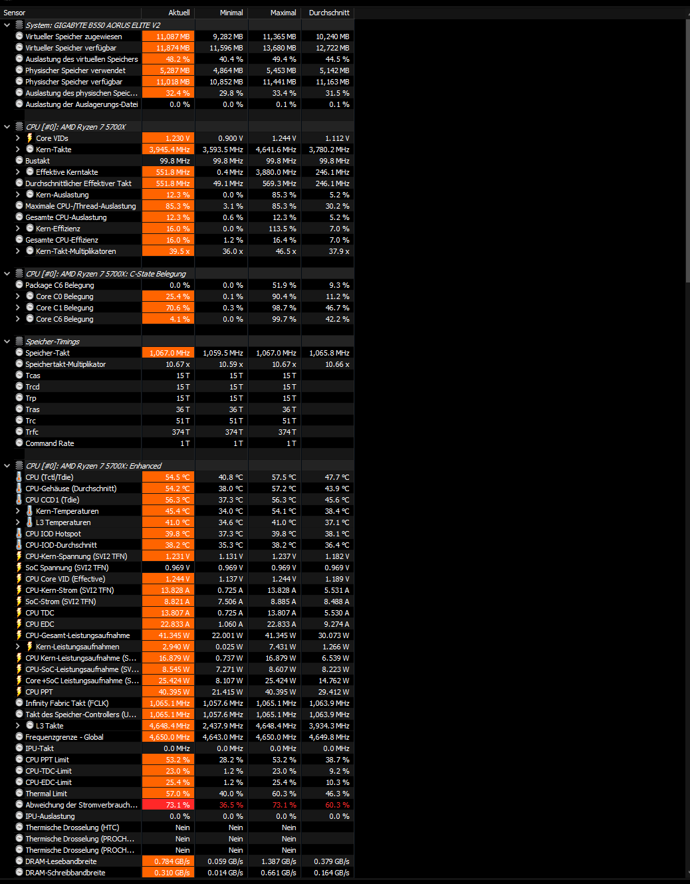Click the 47.7 °C average value of CPU (Tctl/Tdie)
This screenshot has height=884, width=690.
pos(337,477)
